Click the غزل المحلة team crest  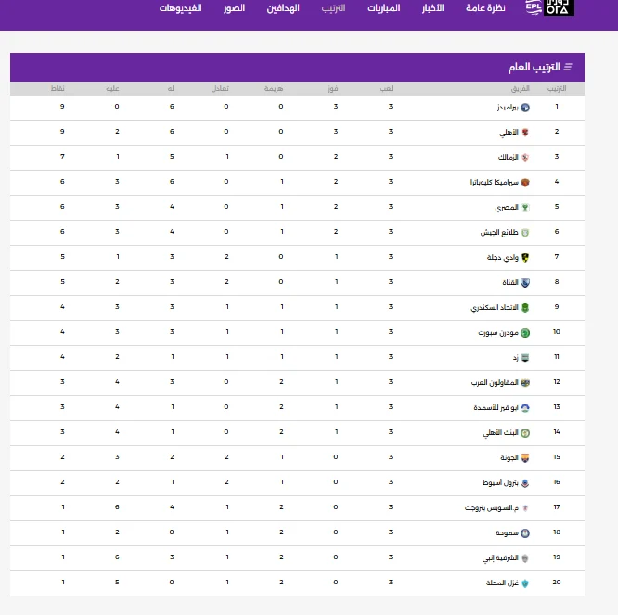point(525,583)
